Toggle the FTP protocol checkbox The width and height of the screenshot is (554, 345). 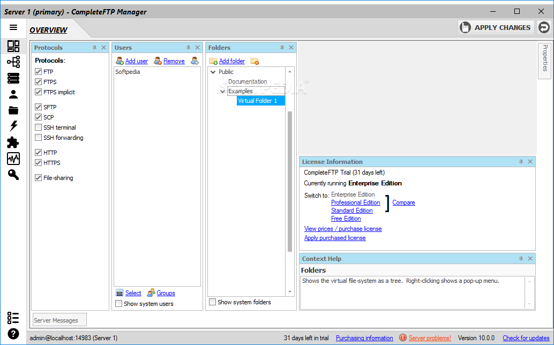tap(38, 72)
